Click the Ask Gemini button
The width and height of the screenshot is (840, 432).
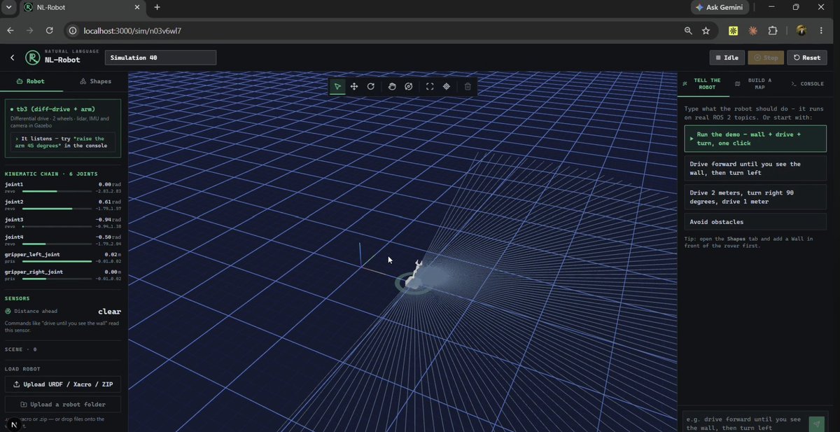click(720, 7)
